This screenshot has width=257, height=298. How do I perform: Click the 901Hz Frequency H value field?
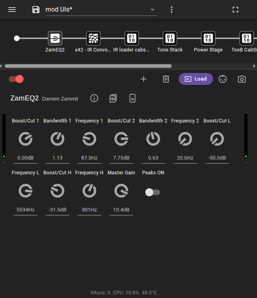89,210
